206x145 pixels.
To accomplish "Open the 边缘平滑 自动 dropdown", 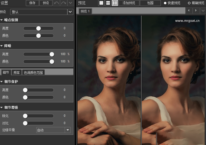I will tap(68, 130).
